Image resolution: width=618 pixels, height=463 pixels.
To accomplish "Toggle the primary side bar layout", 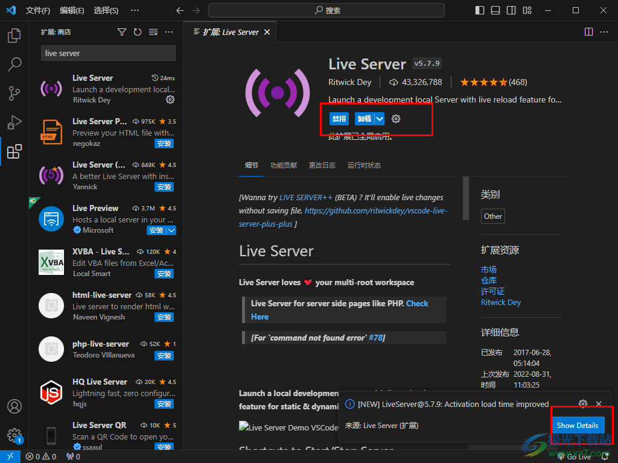I will pyautogui.click(x=480, y=10).
